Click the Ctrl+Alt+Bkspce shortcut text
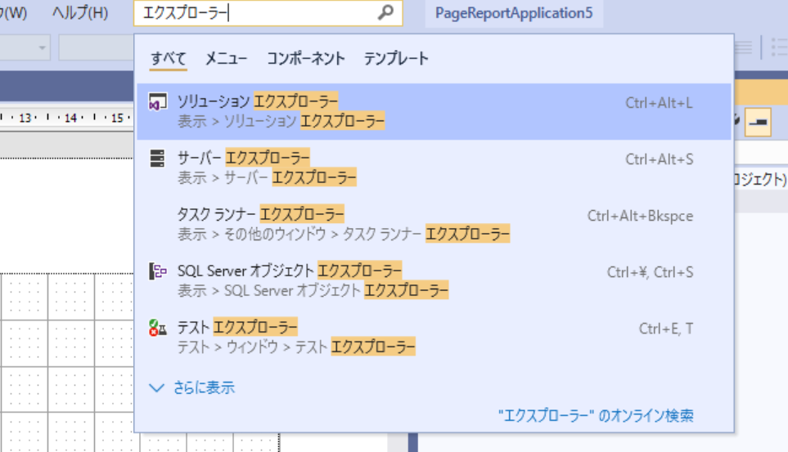The height and width of the screenshot is (452, 788). [640, 216]
